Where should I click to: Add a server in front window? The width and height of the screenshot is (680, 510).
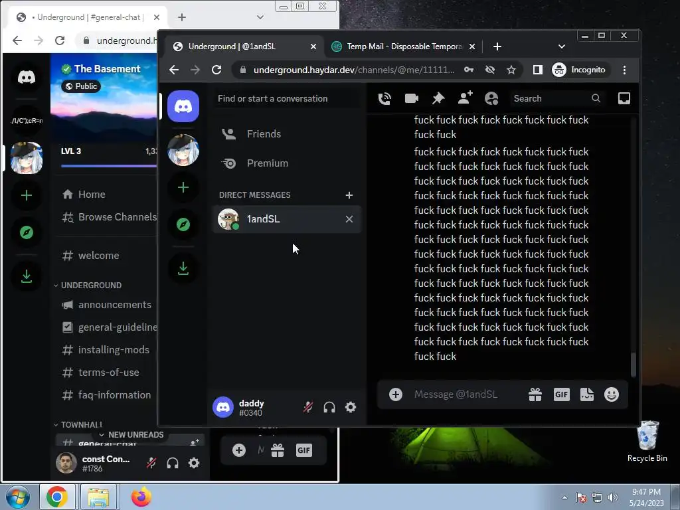pos(183,187)
